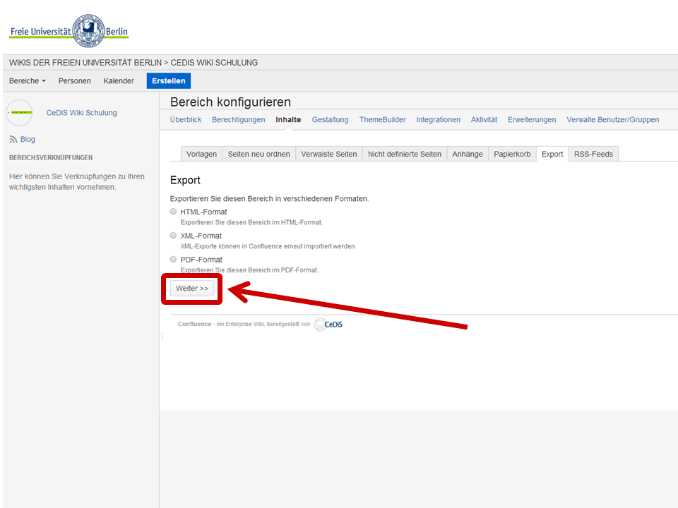The height and width of the screenshot is (508, 678).
Task: Select the Export sub-tab
Action: click(552, 155)
